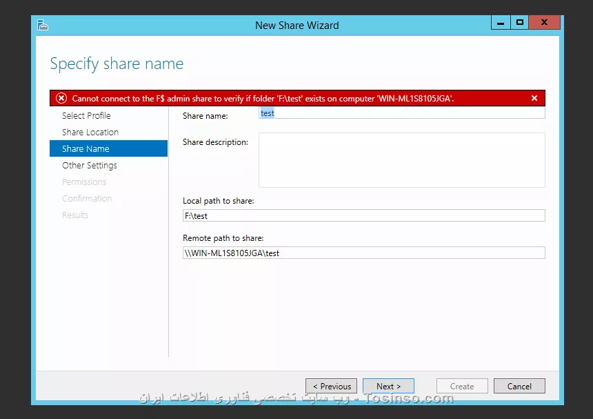Screen dimensions: 593x419
Task: Click the Permissions step in the sidebar
Action: point(84,182)
